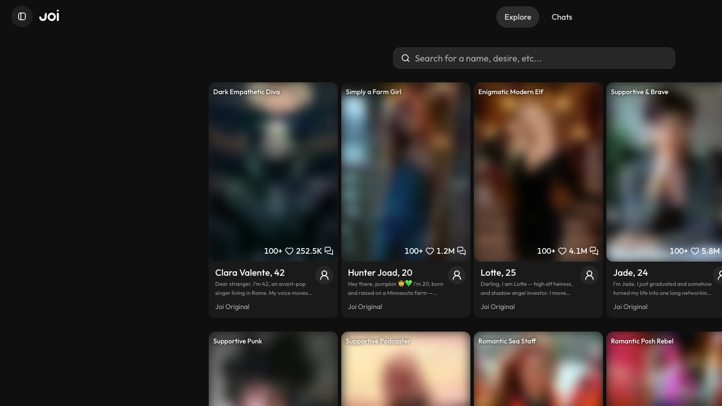
Task: Click the "4.1M" count on Lotte's card
Action: tap(578, 251)
